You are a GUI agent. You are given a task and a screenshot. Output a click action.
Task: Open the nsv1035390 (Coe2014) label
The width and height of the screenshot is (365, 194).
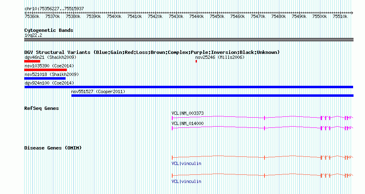(49, 66)
